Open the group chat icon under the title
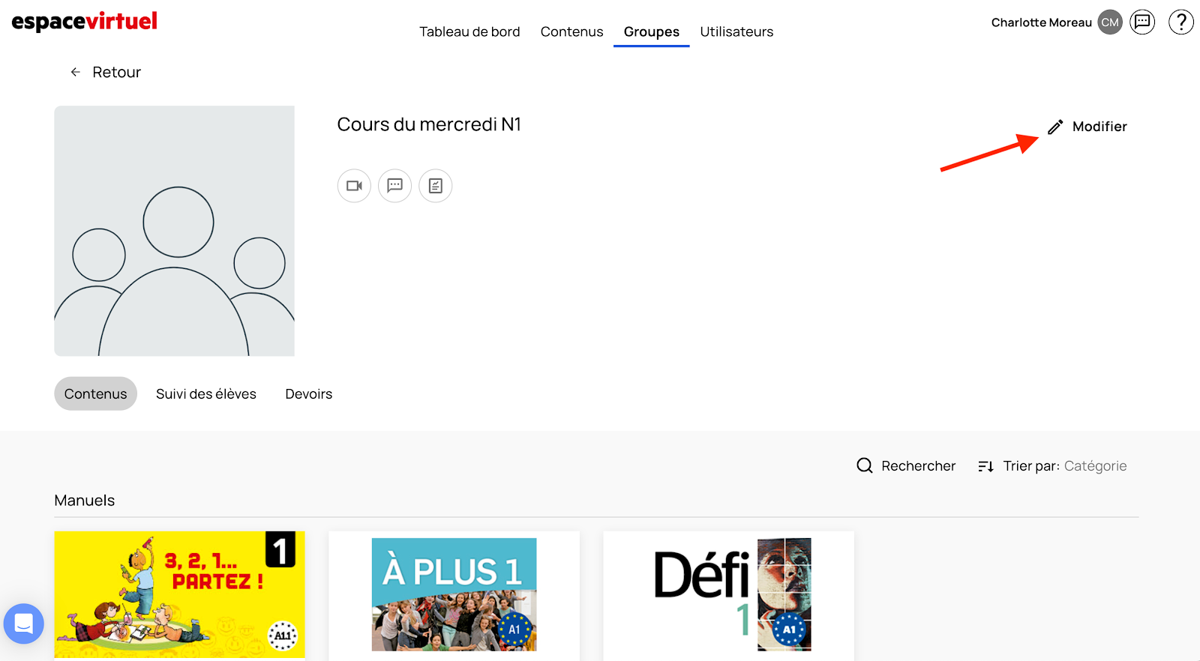1200x661 pixels. (394, 186)
